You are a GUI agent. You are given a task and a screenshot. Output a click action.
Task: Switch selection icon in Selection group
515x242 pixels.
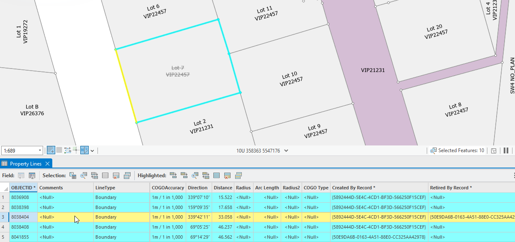95,176
